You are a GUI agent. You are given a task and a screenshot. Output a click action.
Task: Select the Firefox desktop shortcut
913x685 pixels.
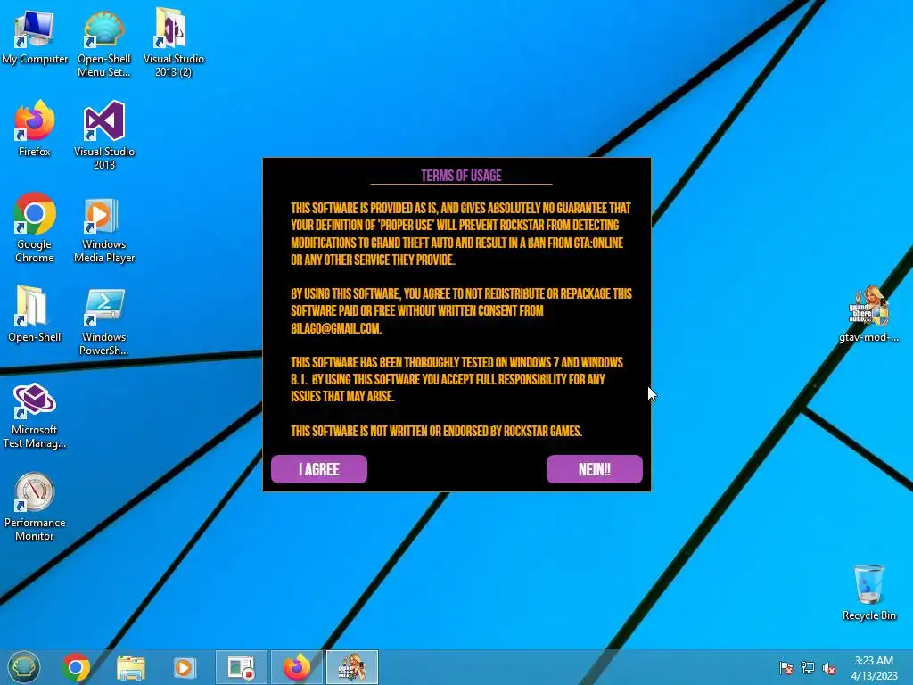pyautogui.click(x=35, y=129)
